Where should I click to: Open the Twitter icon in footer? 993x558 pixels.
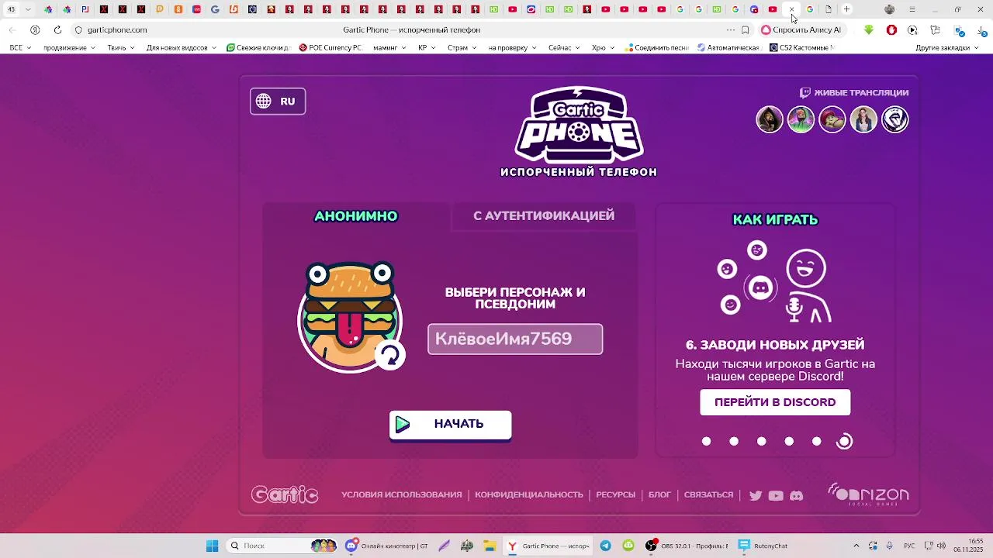tap(756, 496)
